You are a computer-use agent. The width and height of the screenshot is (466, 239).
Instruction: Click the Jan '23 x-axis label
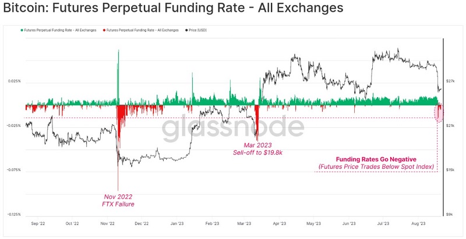pyautogui.click(x=177, y=223)
